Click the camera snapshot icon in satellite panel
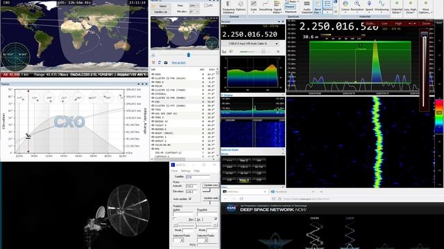The height and width of the screenshot is (249, 444). point(166,62)
